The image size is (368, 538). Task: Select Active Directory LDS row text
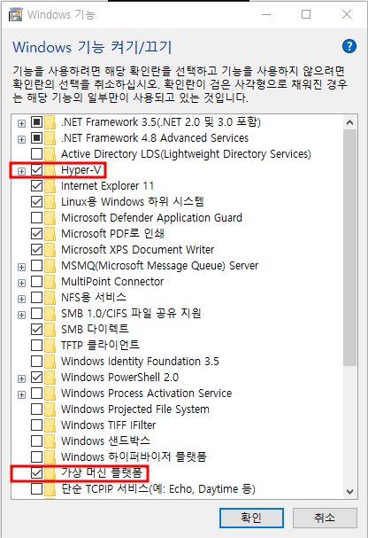pos(186,154)
